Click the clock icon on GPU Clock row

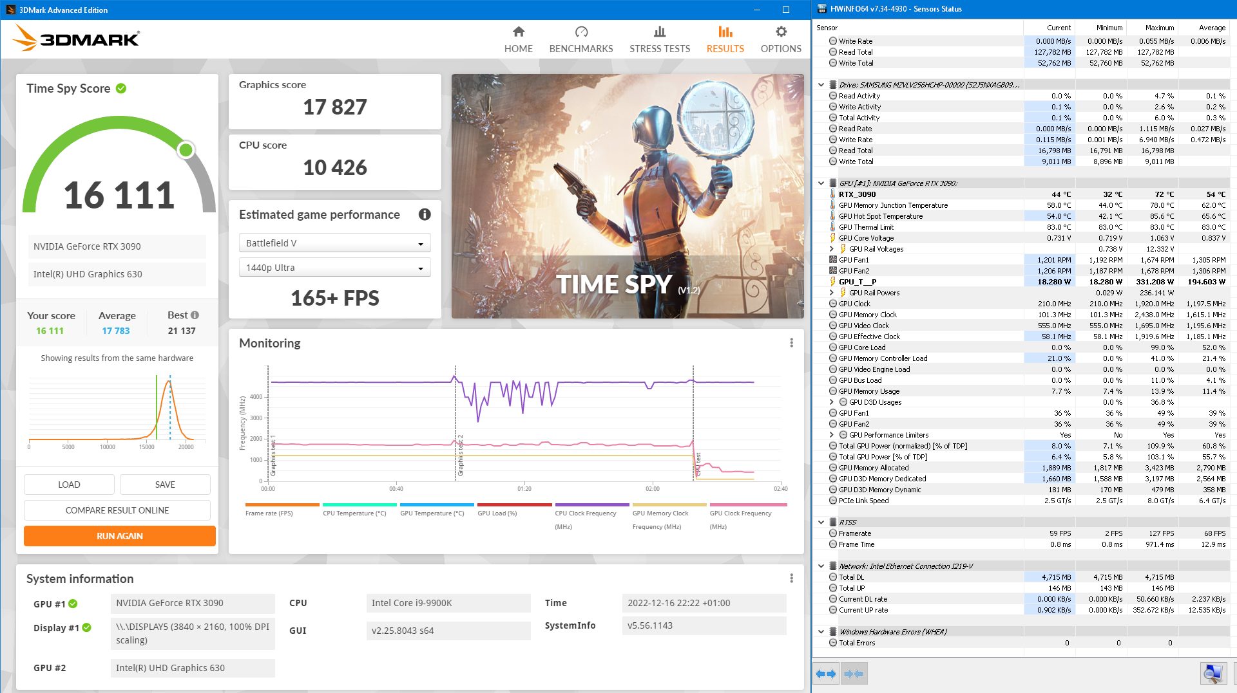pos(833,304)
